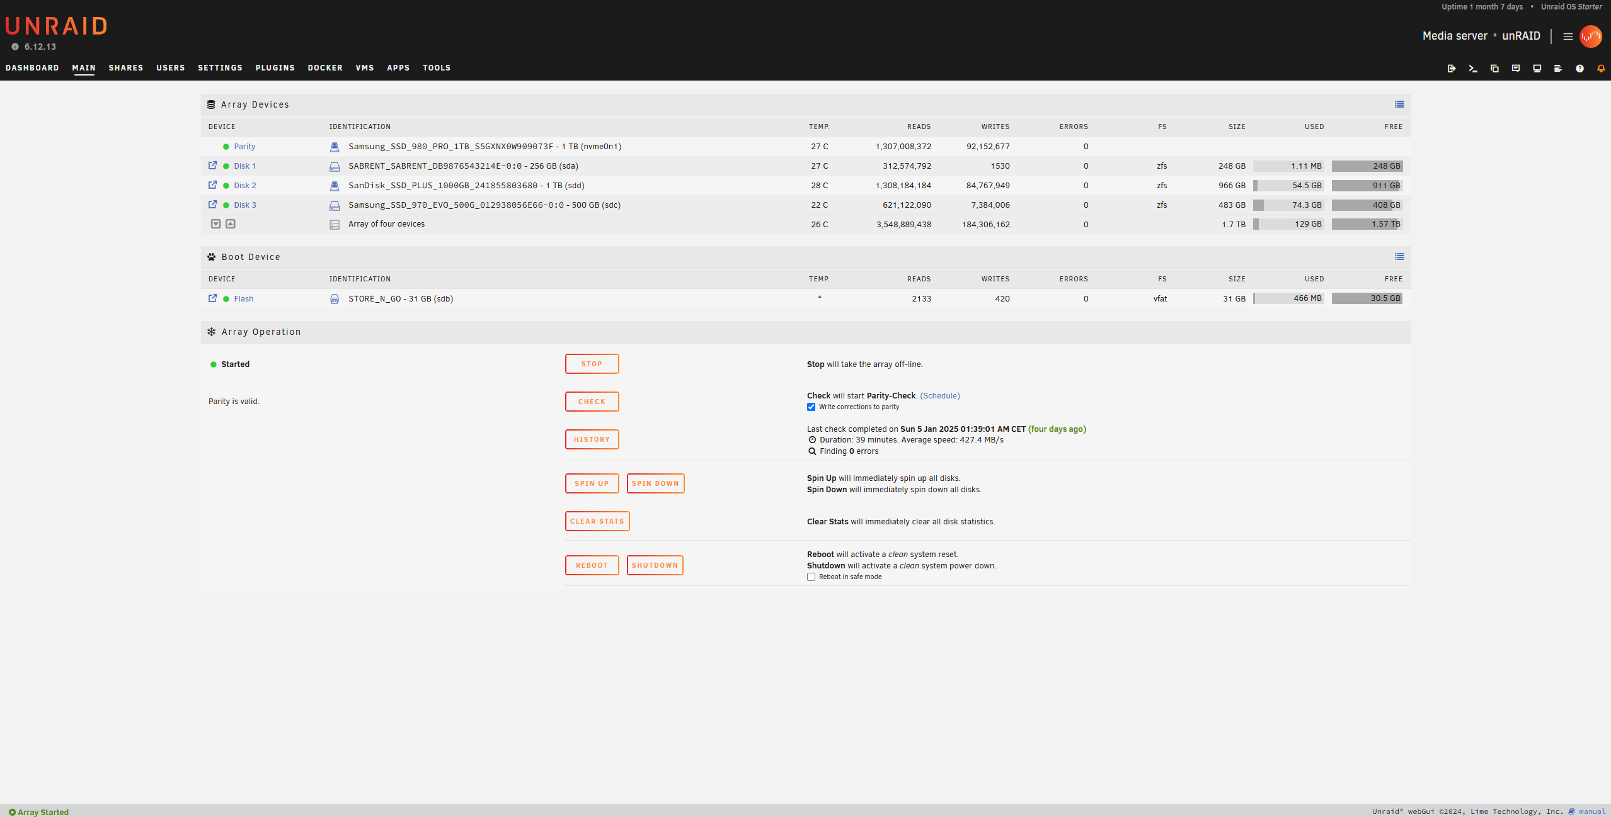The width and height of the screenshot is (1611, 817).
Task: Toggle the Array Devices grid view icon
Action: 1399,104
